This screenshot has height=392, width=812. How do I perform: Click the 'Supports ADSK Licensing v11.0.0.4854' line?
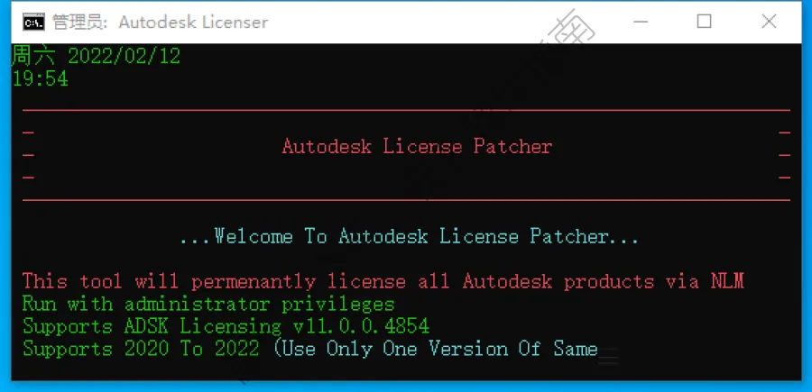[226, 327]
